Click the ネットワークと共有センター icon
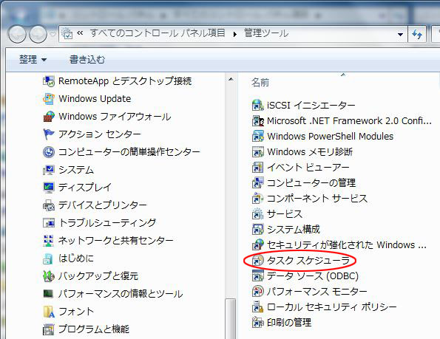The width and height of the screenshot is (440, 339). [x=49, y=241]
